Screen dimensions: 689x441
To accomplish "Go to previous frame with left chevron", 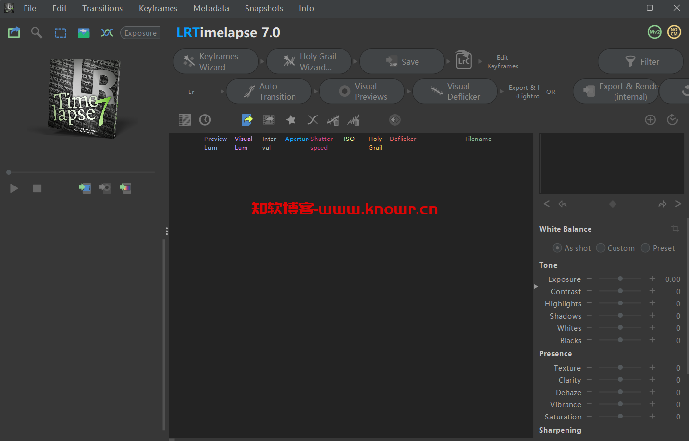I will pos(547,204).
